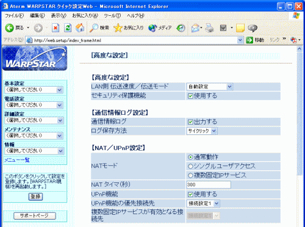305x227 pixels.
Task: Open Media with the globe icon
Action: point(152,28)
